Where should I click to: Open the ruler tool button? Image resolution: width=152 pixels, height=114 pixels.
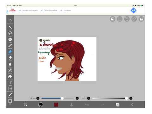coord(134,19)
